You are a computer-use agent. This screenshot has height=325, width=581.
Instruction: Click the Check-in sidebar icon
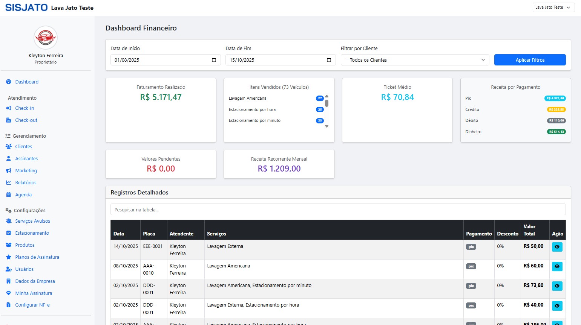[9, 108]
